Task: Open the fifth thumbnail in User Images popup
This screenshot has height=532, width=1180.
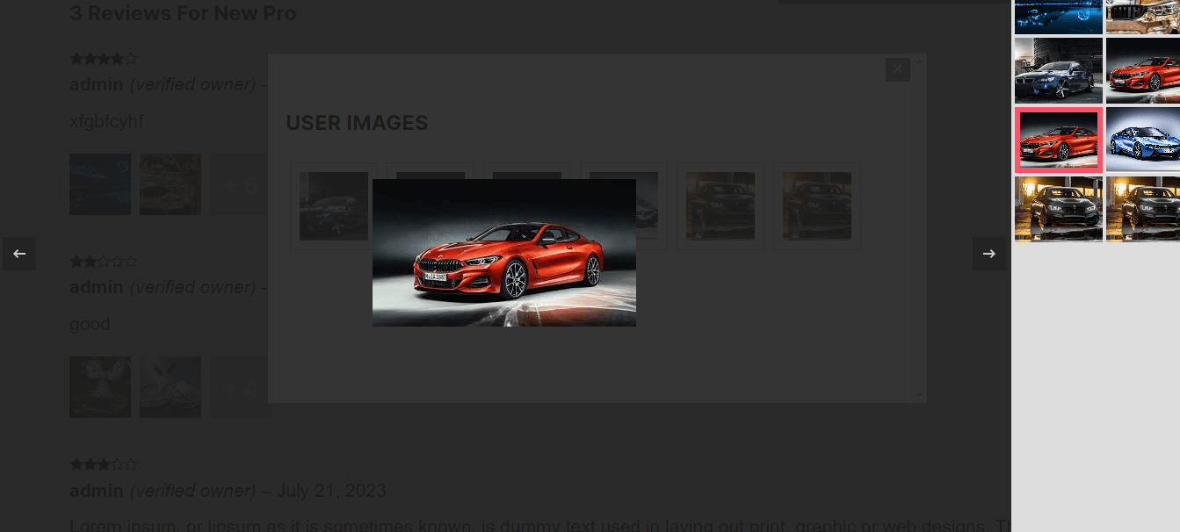Action: (720, 206)
